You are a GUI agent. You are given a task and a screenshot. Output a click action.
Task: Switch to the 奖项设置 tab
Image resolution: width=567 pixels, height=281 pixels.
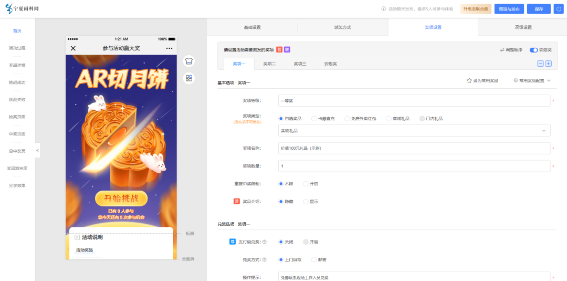(x=433, y=27)
